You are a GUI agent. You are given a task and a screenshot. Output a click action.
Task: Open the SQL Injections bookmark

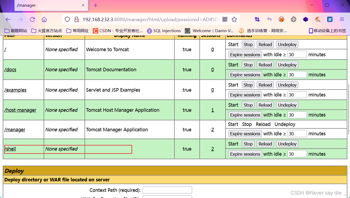(164, 31)
